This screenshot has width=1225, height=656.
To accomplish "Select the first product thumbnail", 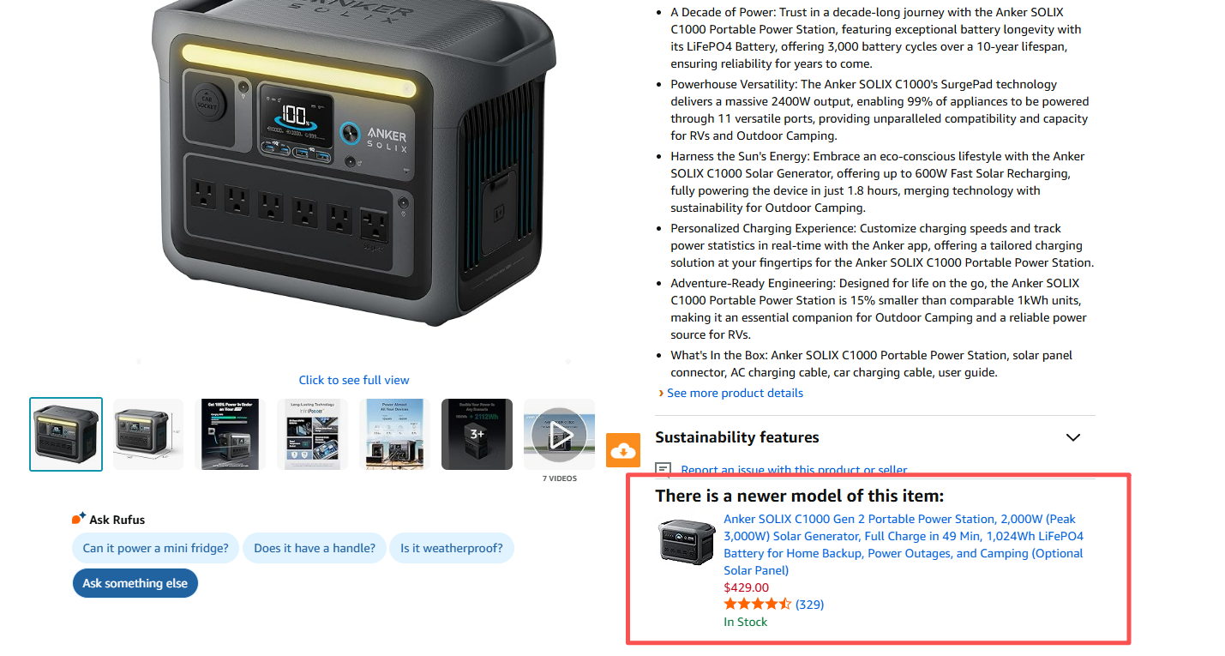I will click(x=66, y=434).
